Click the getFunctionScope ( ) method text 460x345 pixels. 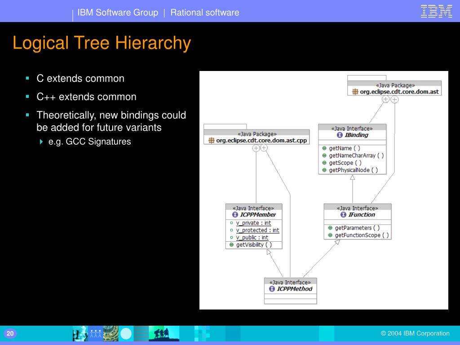362,235
